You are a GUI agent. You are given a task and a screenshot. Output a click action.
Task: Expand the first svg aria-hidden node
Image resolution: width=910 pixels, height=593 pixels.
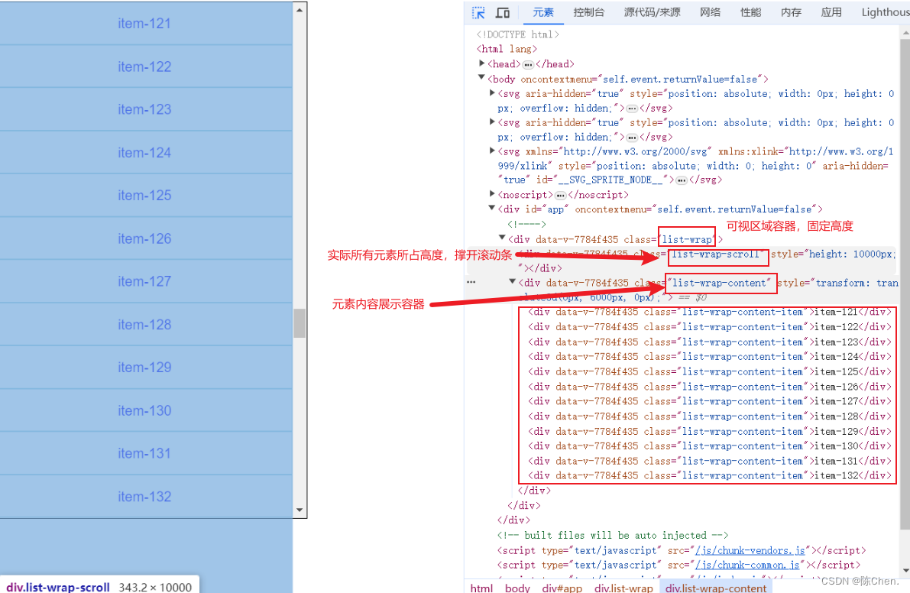492,92
